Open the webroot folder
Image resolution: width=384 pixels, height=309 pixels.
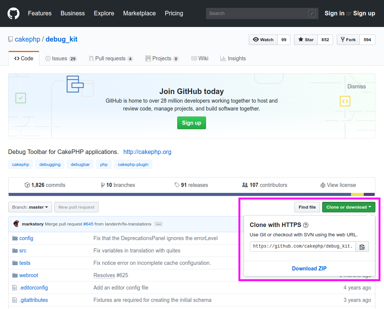[x=28, y=275]
